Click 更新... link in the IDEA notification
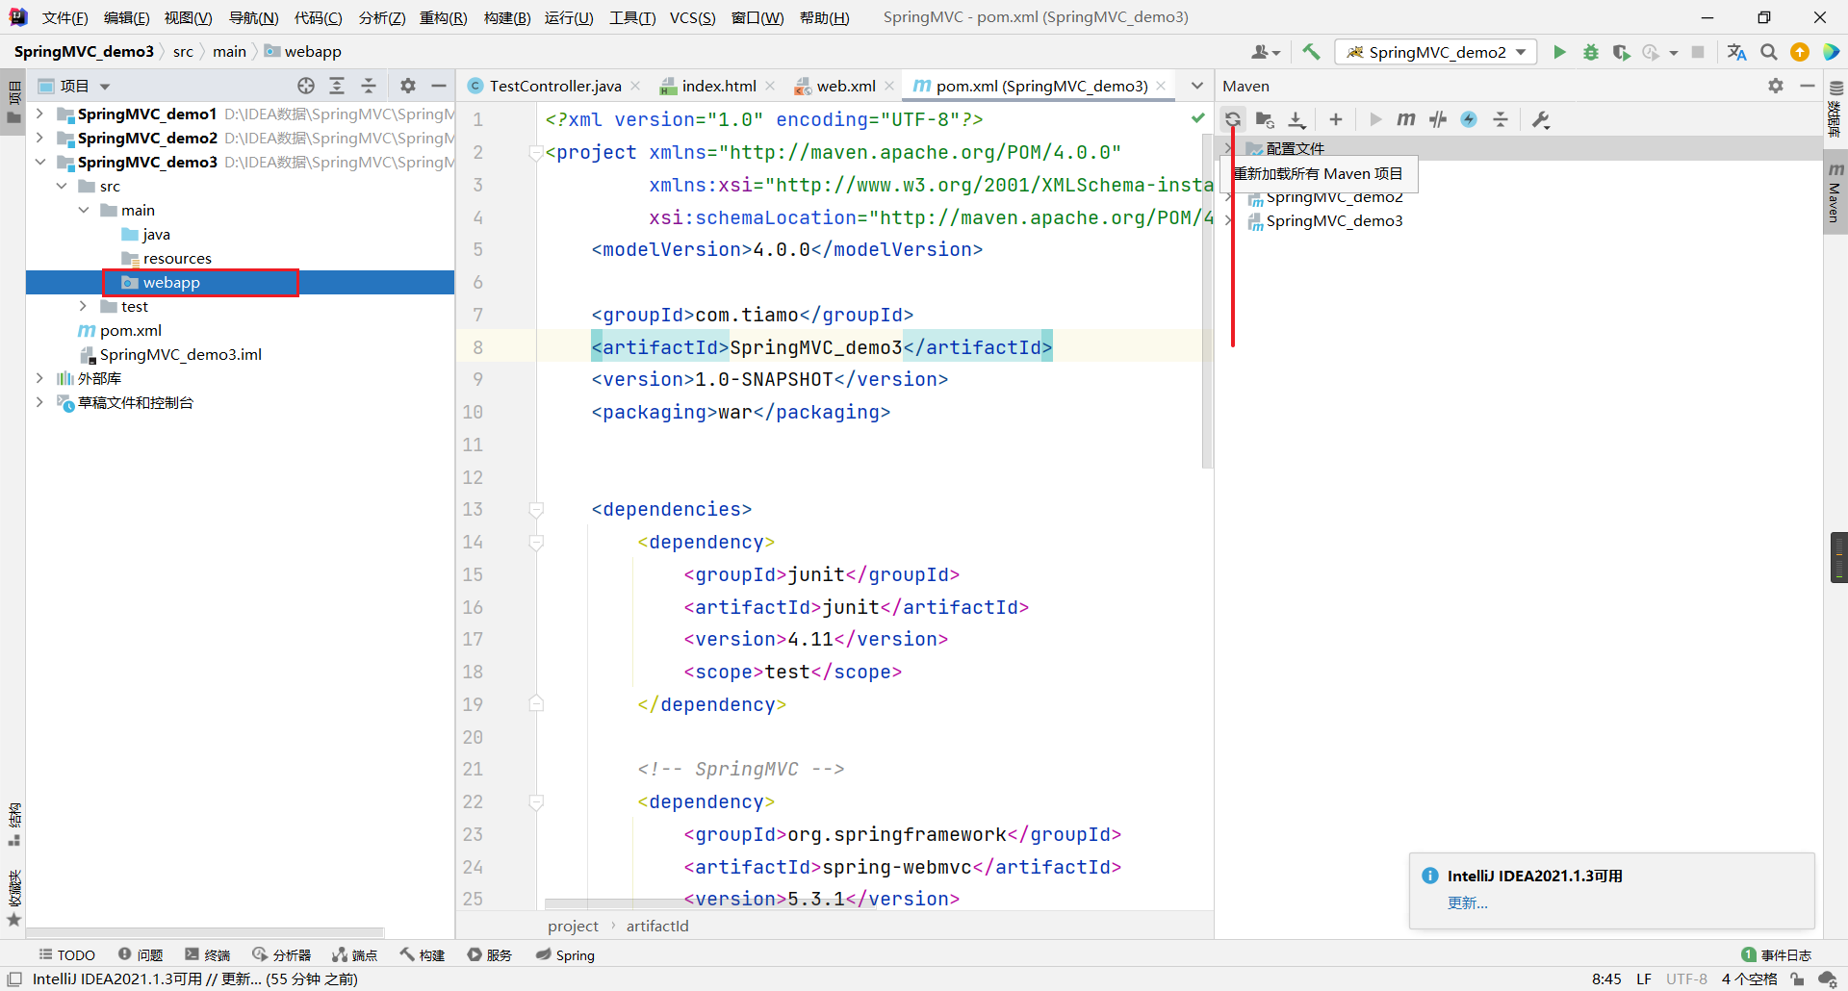This screenshot has width=1848, height=991. tap(1467, 902)
